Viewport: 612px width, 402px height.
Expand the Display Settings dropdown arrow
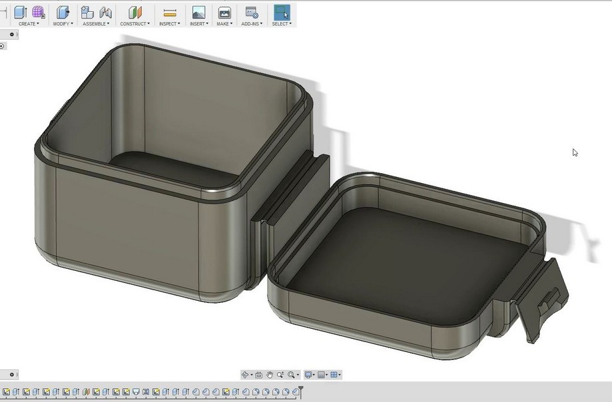click(314, 375)
